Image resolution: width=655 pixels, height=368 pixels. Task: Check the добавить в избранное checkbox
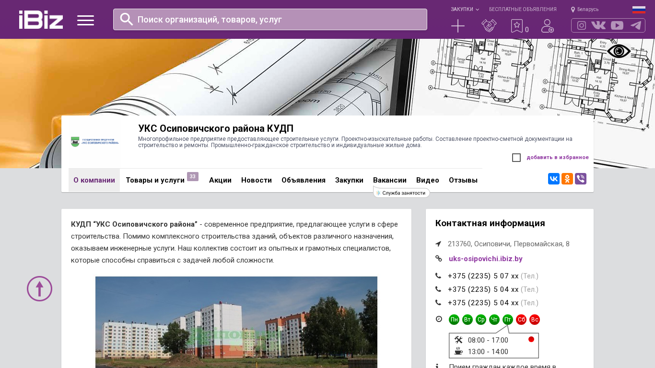click(516, 158)
